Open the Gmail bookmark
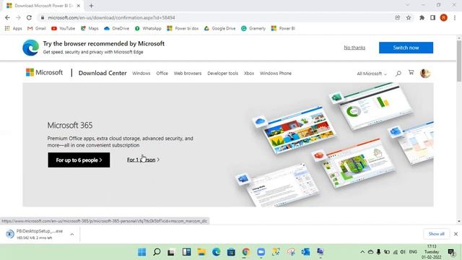The image size is (462, 260). tap(37, 28)
